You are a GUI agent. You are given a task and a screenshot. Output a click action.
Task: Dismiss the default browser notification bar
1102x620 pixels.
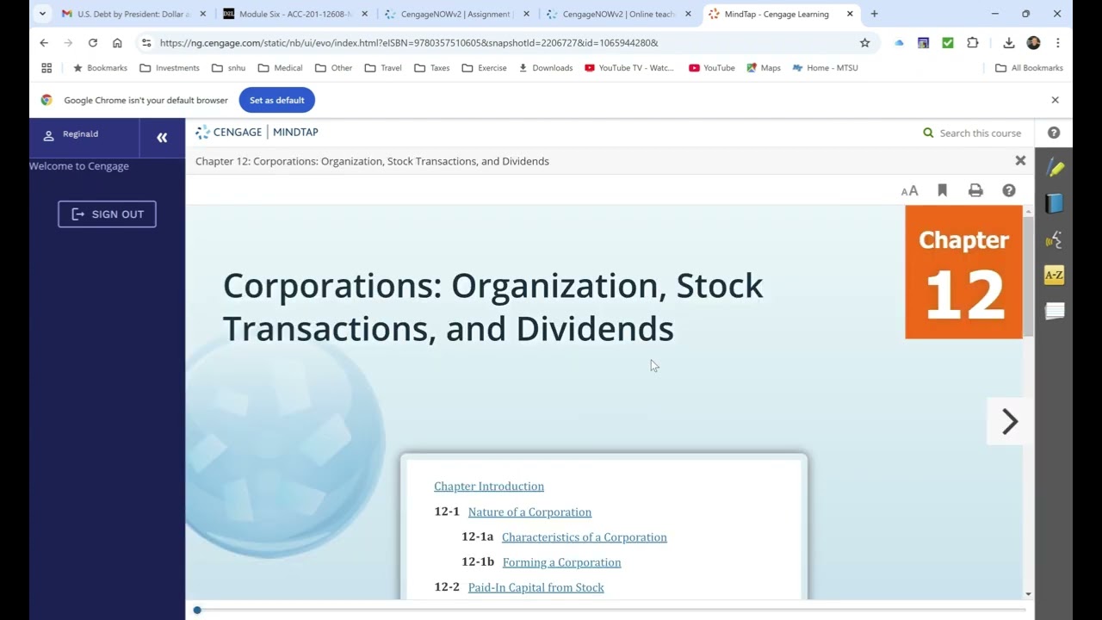pyautogui.click(x=1055, y=100)
